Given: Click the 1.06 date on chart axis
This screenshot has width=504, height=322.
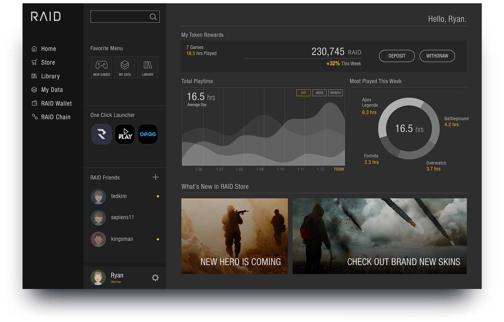Looking at the screenshot, I should pyautogui.click(x=199, y=169).
